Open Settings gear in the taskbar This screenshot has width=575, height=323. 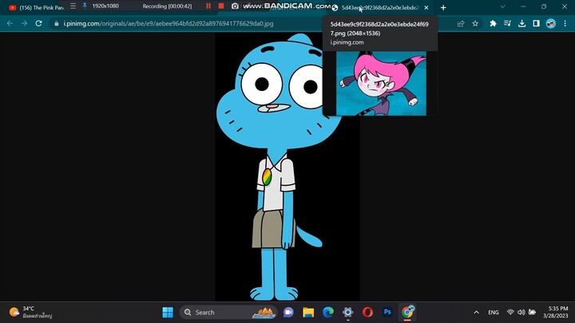click(x=347, y=313)
